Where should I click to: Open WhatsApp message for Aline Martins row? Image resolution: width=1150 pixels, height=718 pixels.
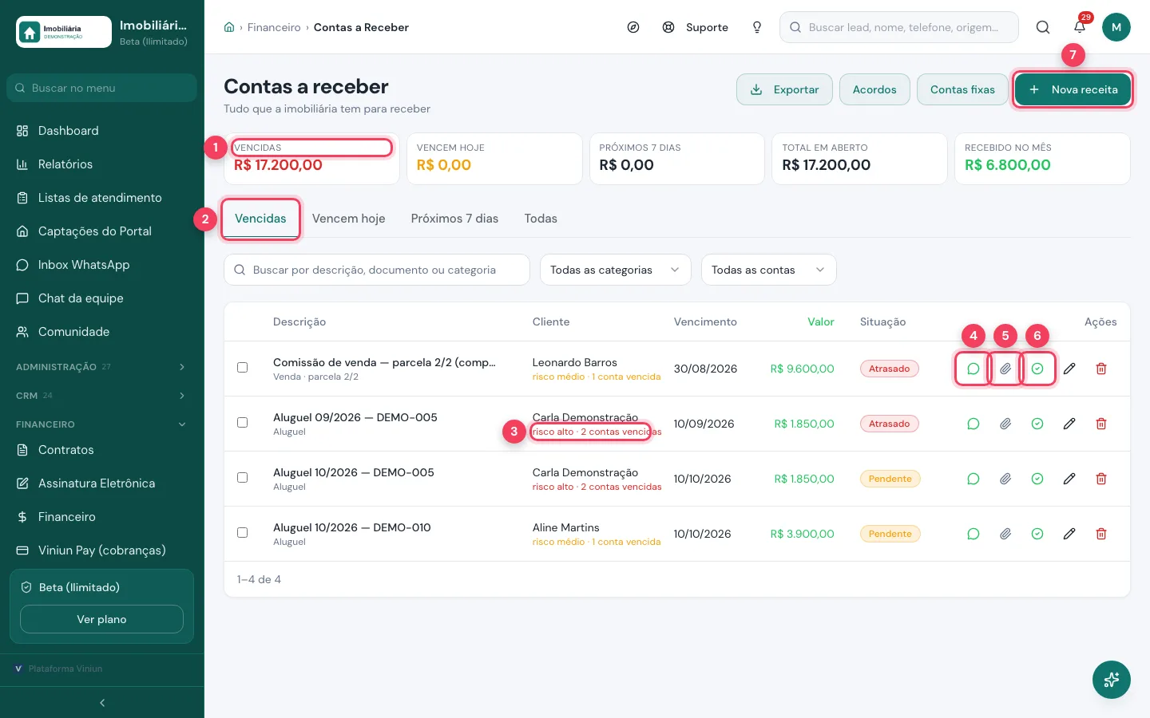[x=973, y=534]
